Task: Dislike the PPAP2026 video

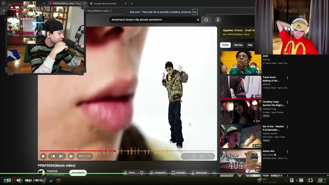Action: (142, 173)
